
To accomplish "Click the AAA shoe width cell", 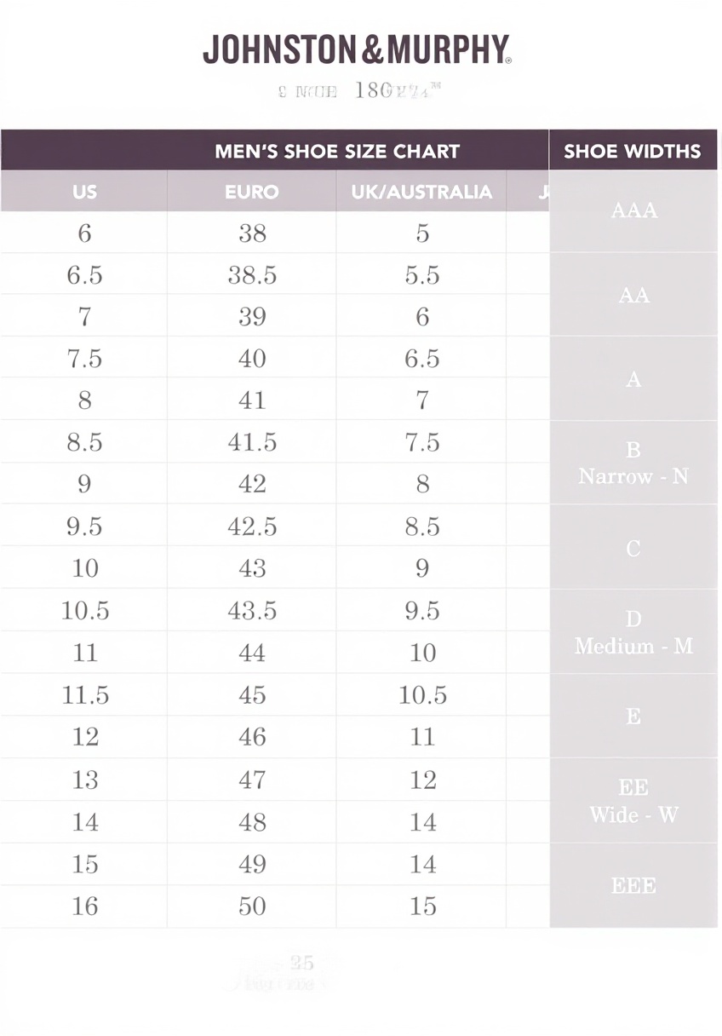I will point(633,210).
